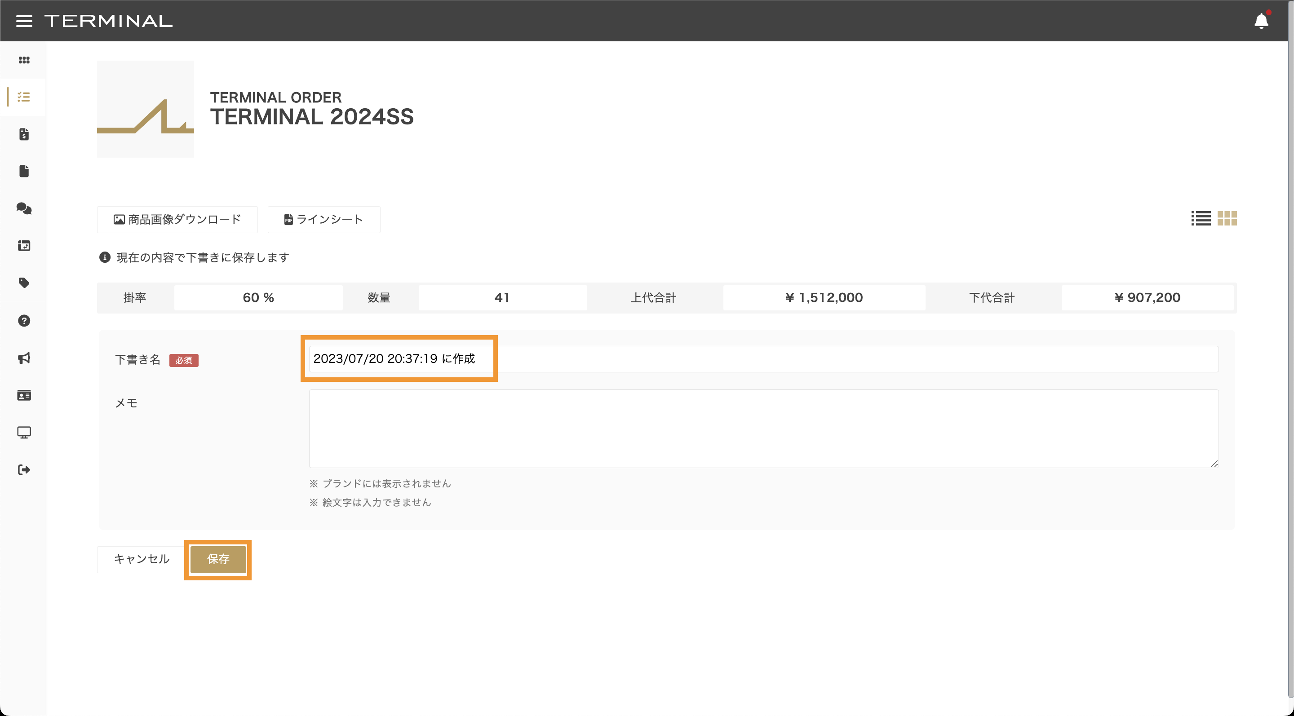The image size is (1294, 716).
Task: Open the invoice dollar document icon
Action: coord(24,134)
